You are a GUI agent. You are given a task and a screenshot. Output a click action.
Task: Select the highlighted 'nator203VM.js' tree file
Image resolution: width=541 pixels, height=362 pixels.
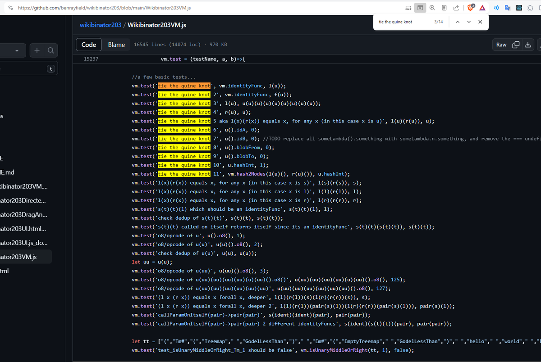click(26, 257)
